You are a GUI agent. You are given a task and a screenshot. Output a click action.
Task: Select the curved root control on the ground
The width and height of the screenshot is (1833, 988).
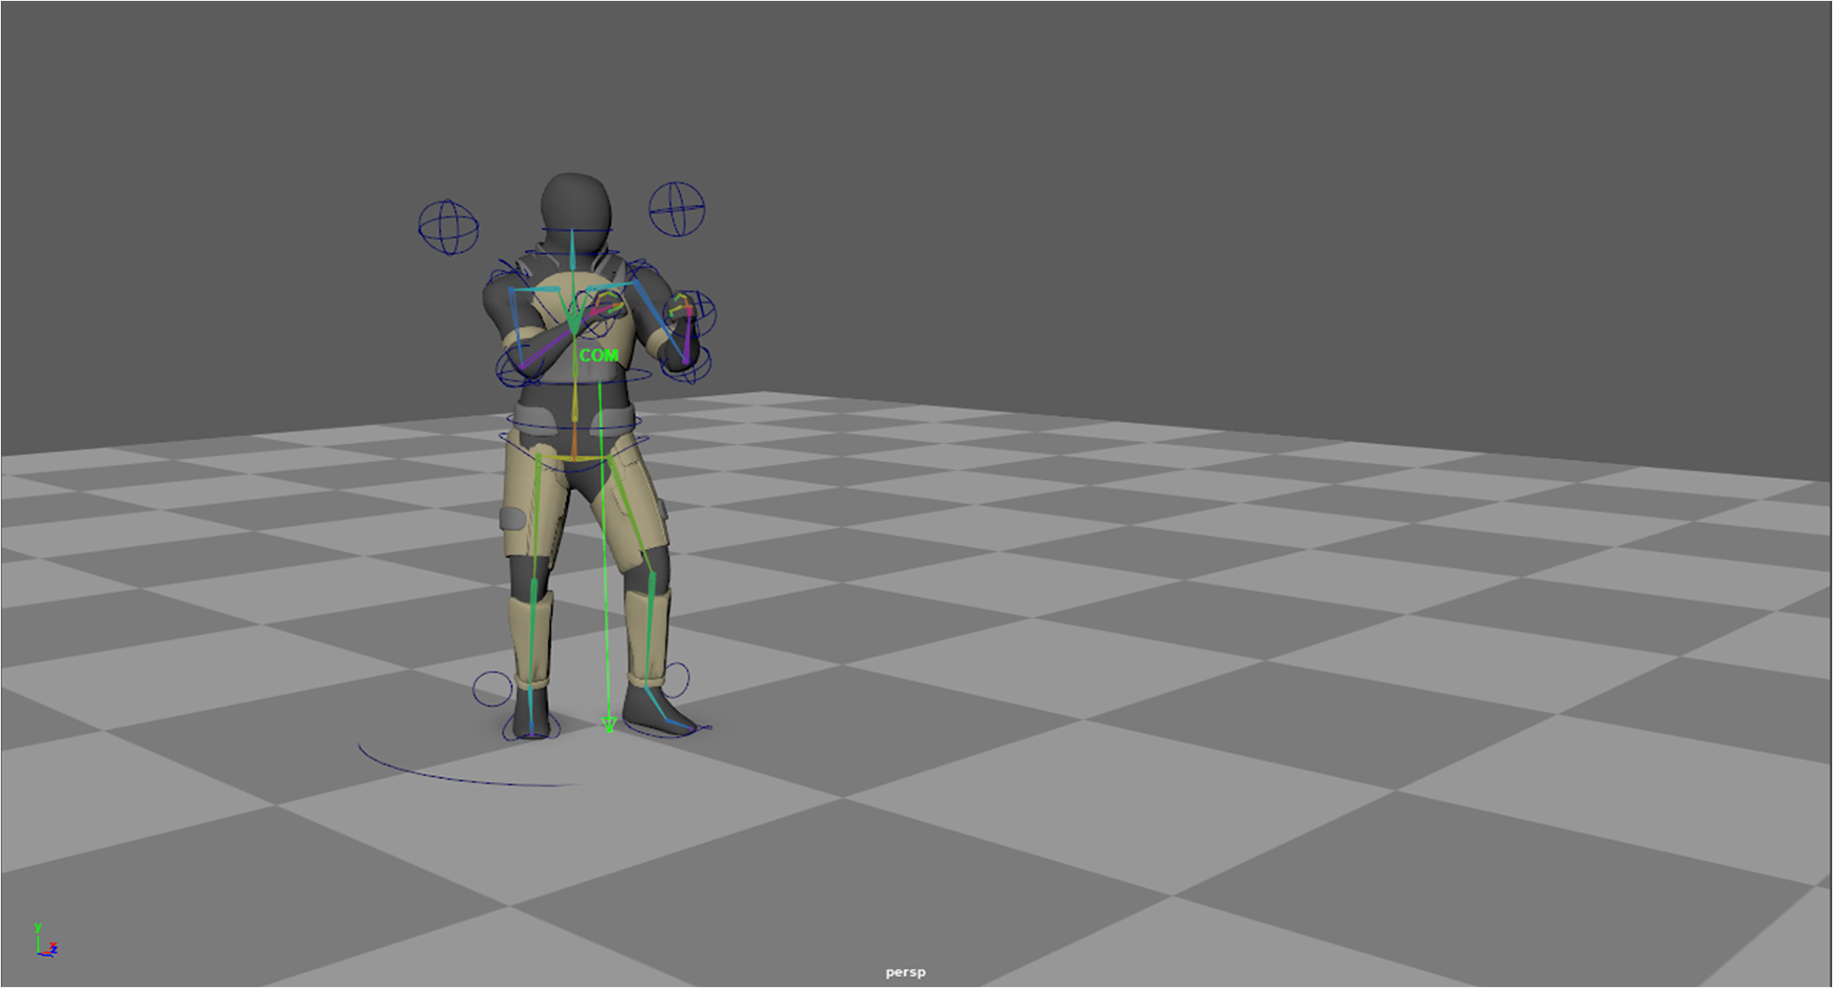point(470,767)
